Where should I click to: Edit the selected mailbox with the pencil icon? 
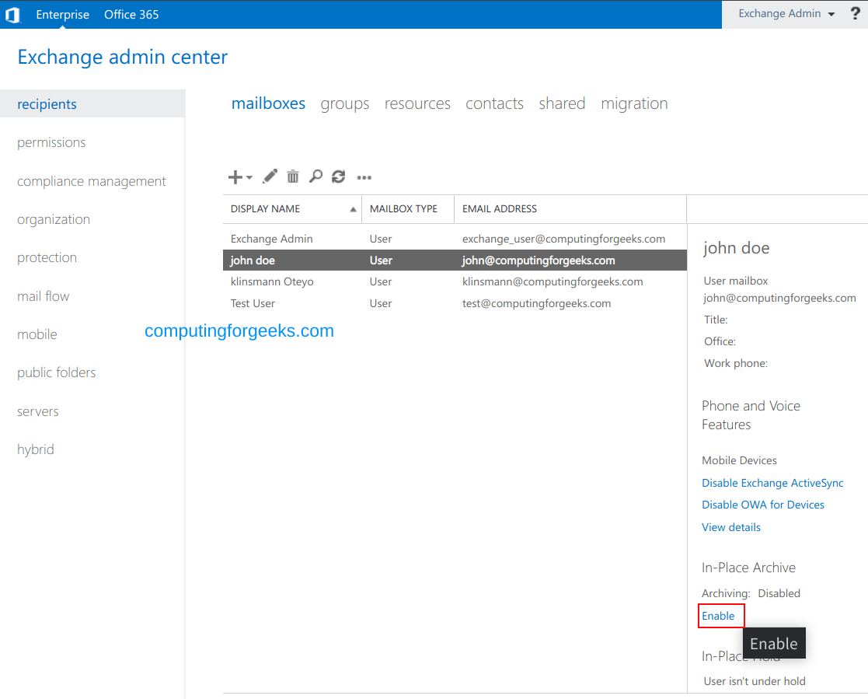269,176
